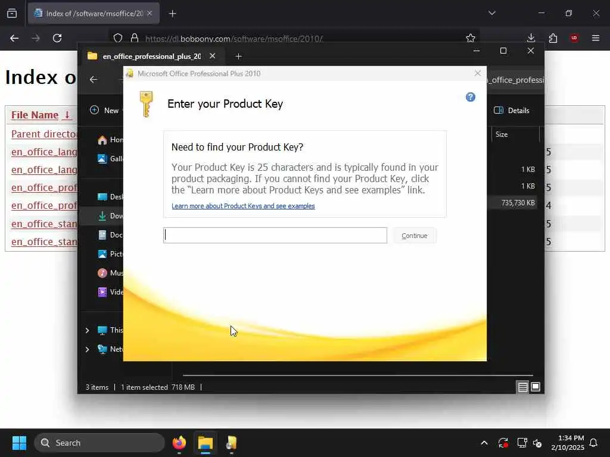Screen dimensions: 610x457
Task: Go back in File Explorer
Action: 94,80
